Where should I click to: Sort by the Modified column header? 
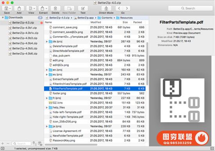pos(96,22)
